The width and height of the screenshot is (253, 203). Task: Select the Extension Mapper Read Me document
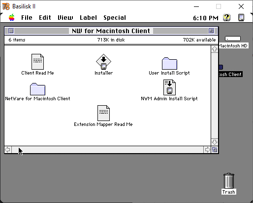[x=103, y=113]
